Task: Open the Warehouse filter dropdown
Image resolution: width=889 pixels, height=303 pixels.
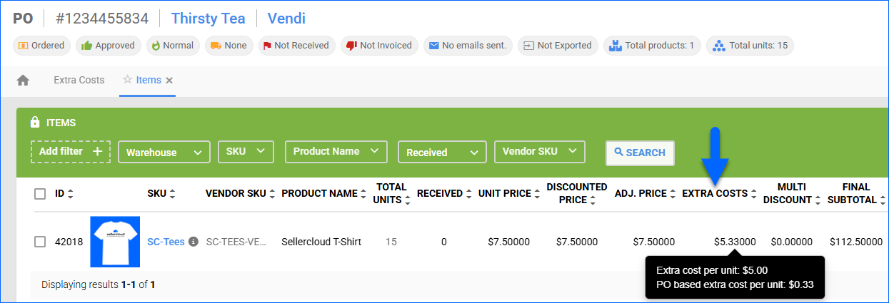Action: click(x=164, y=152)
